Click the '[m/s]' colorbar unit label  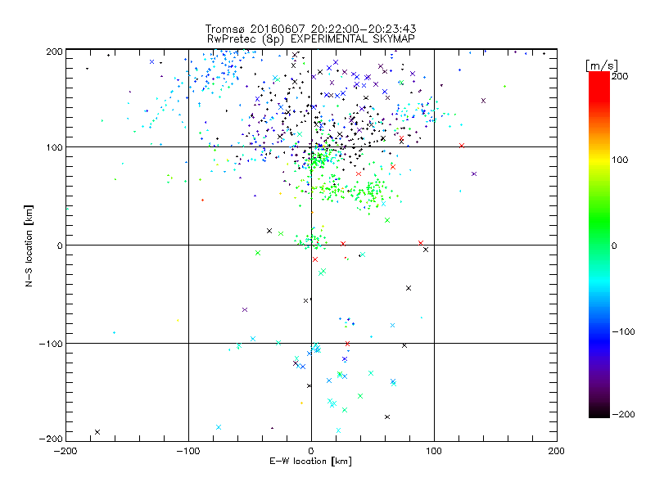[x=602, y=65]
